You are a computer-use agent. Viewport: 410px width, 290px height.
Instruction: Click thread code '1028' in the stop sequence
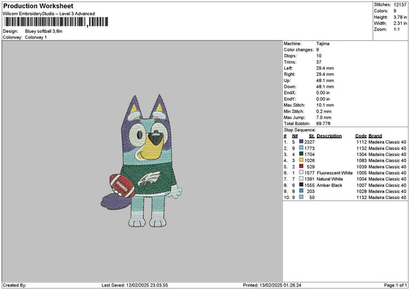(x=361, y=191)
